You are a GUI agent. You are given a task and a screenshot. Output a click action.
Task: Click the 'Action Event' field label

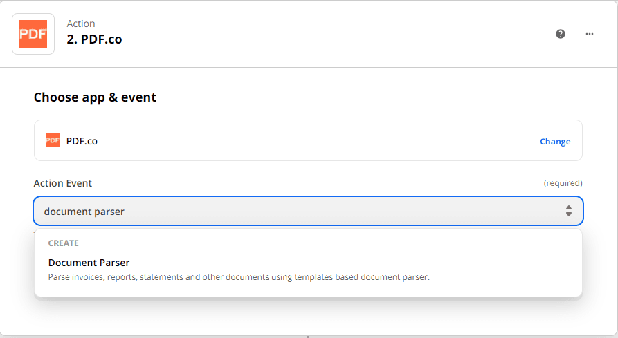point(63,183)
